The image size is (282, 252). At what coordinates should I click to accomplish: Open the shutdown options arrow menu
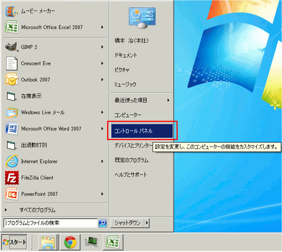click(147, 223)
